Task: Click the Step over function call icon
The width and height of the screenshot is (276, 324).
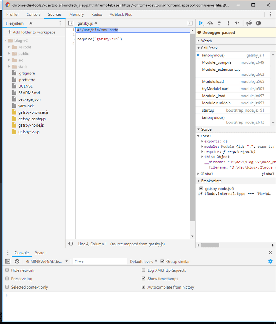Action: coord(210,23)
